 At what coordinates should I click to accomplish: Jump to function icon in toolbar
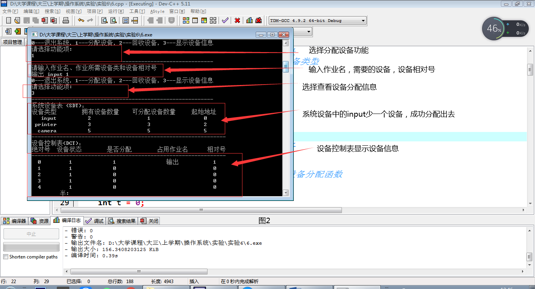click(126, 20)
